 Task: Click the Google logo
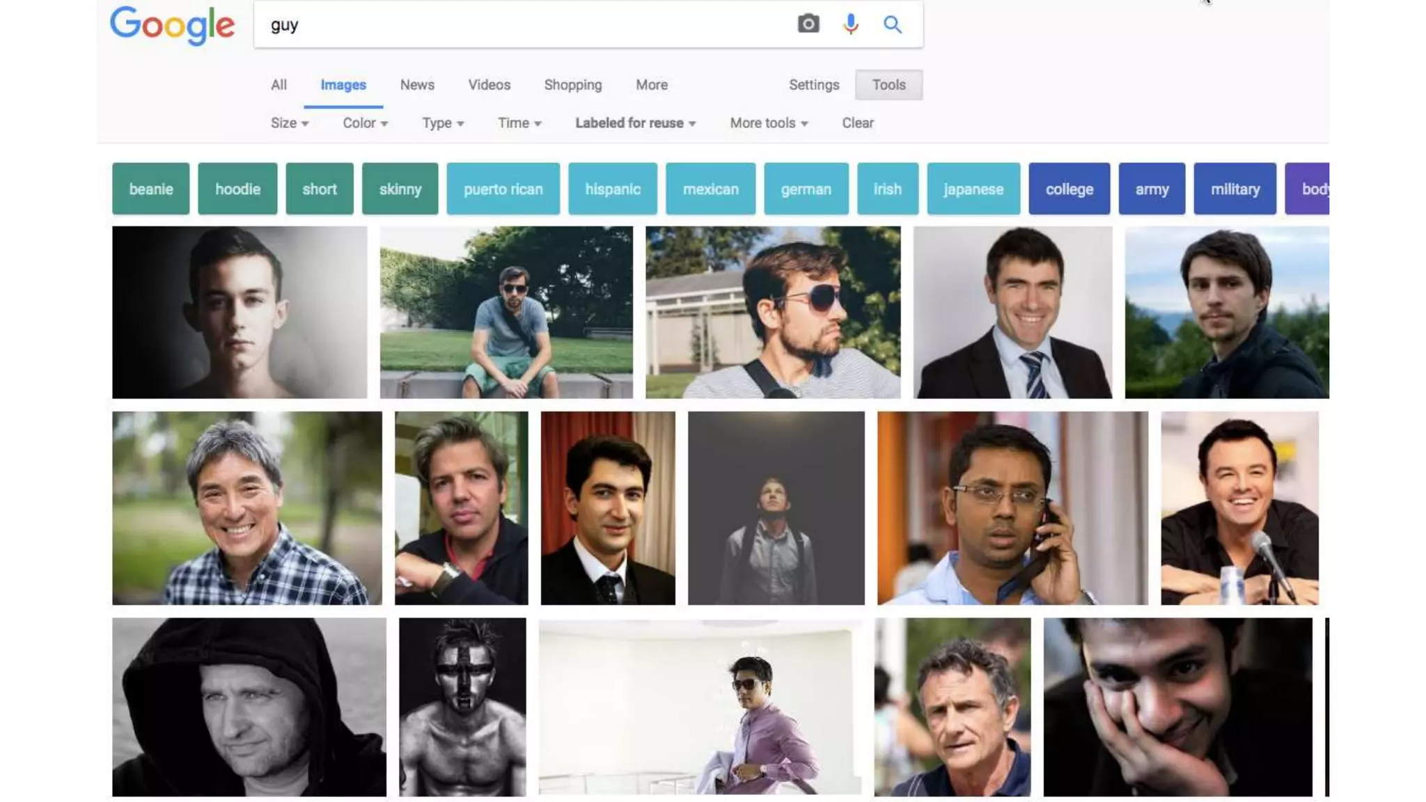172,26
